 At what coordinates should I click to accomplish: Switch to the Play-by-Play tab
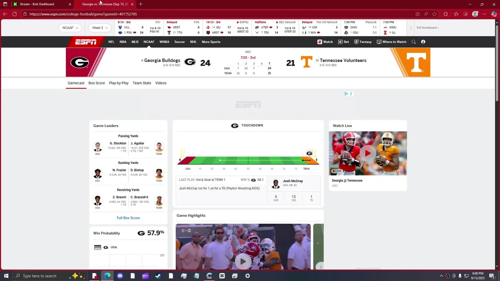point(119,83)
